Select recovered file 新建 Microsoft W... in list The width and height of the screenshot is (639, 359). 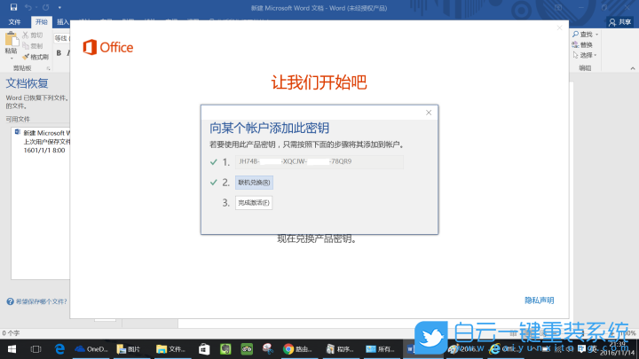[x=42, y=141]
